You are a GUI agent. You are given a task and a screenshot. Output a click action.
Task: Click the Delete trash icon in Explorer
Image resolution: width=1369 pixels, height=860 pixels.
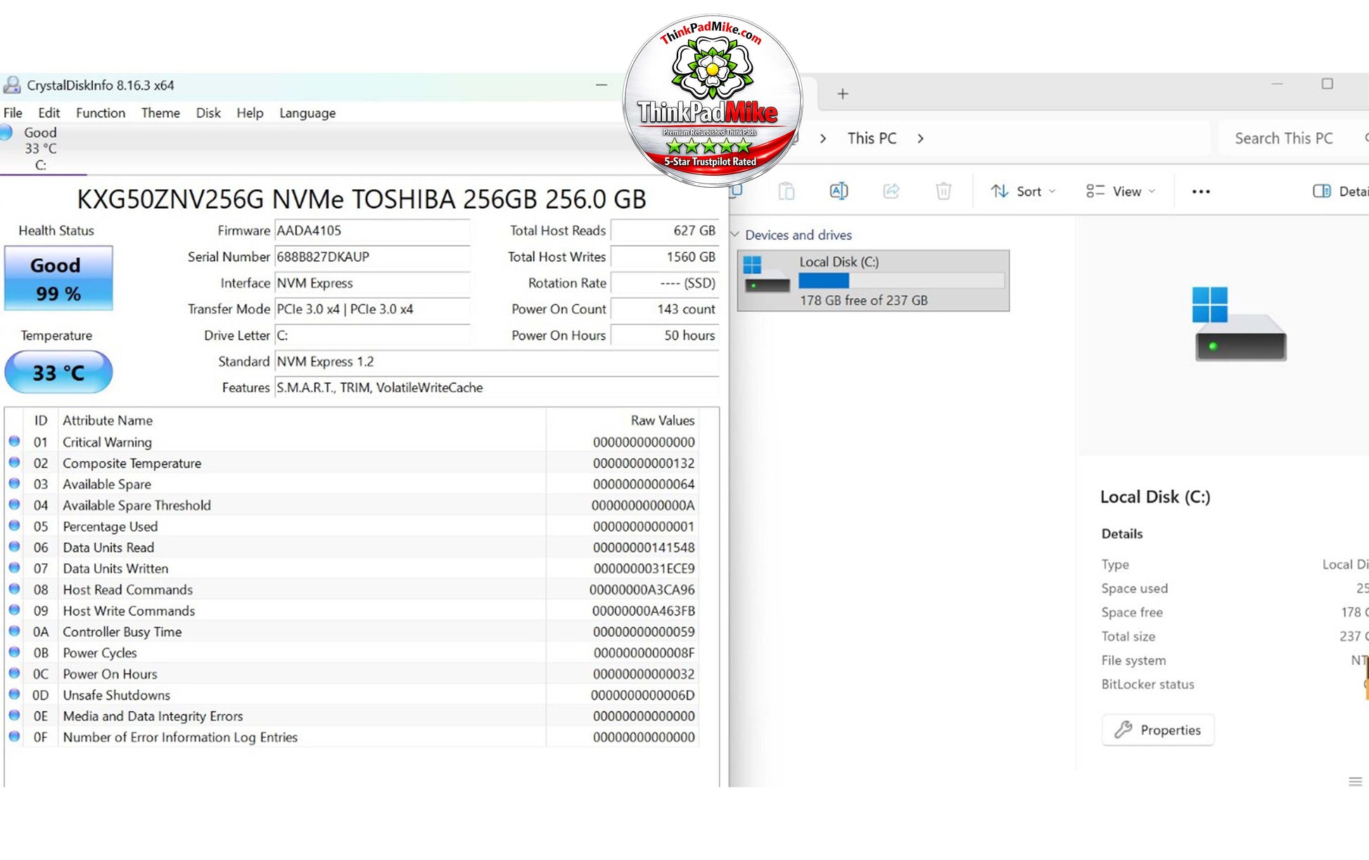pos(943,191)
